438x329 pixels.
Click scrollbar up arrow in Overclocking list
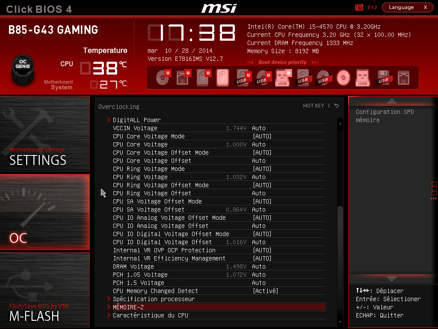pyautogui.click(x=340, y=123)
